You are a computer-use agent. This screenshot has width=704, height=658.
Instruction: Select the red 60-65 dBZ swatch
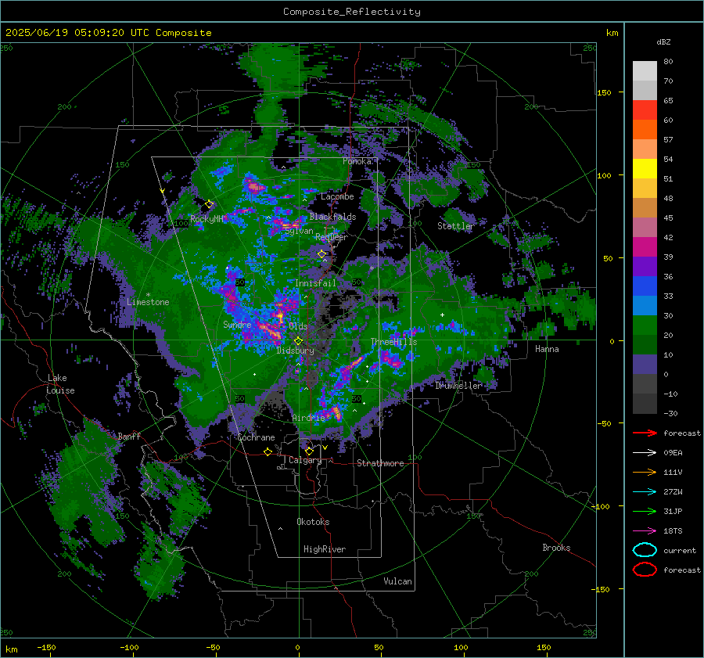(645, 110)
